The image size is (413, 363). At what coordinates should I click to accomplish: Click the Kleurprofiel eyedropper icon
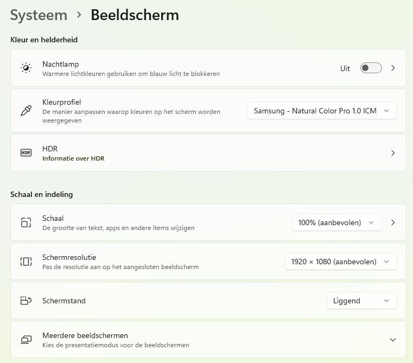pyautogui.click(x=26, y=111)
